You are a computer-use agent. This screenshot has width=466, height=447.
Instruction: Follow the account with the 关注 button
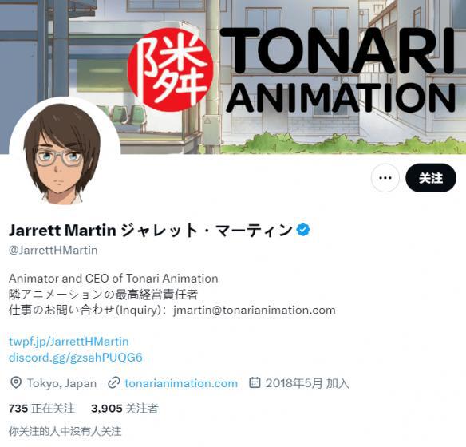[431, 178]
